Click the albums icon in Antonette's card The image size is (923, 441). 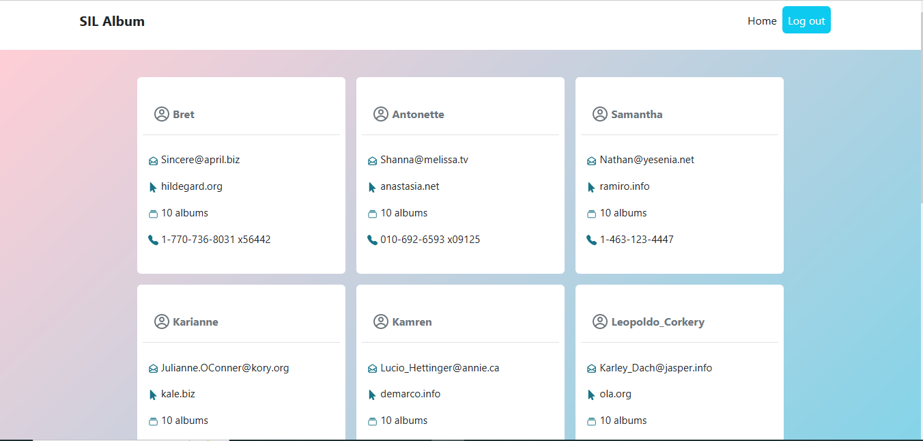[372, 214]
